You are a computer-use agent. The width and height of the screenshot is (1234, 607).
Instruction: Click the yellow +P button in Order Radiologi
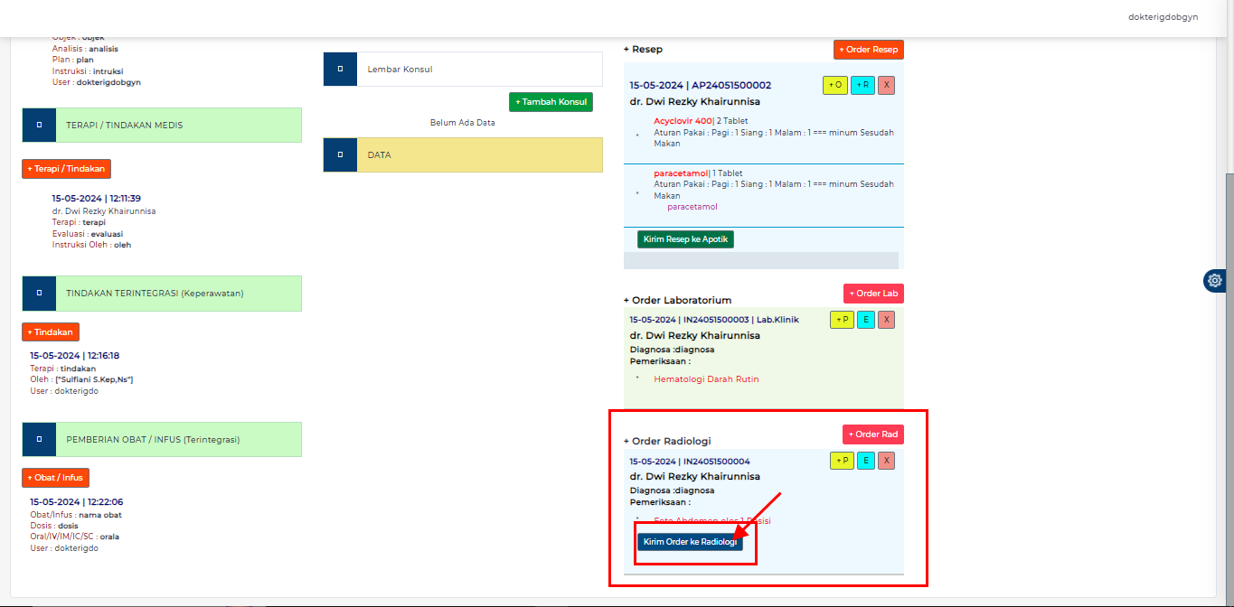pyautogui.click(x=841, y=461)
